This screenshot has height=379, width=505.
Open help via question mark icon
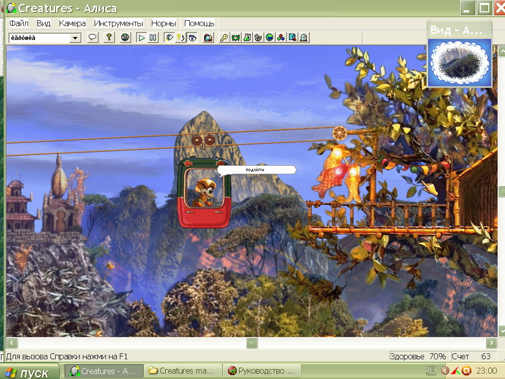(x=109, y=38)
